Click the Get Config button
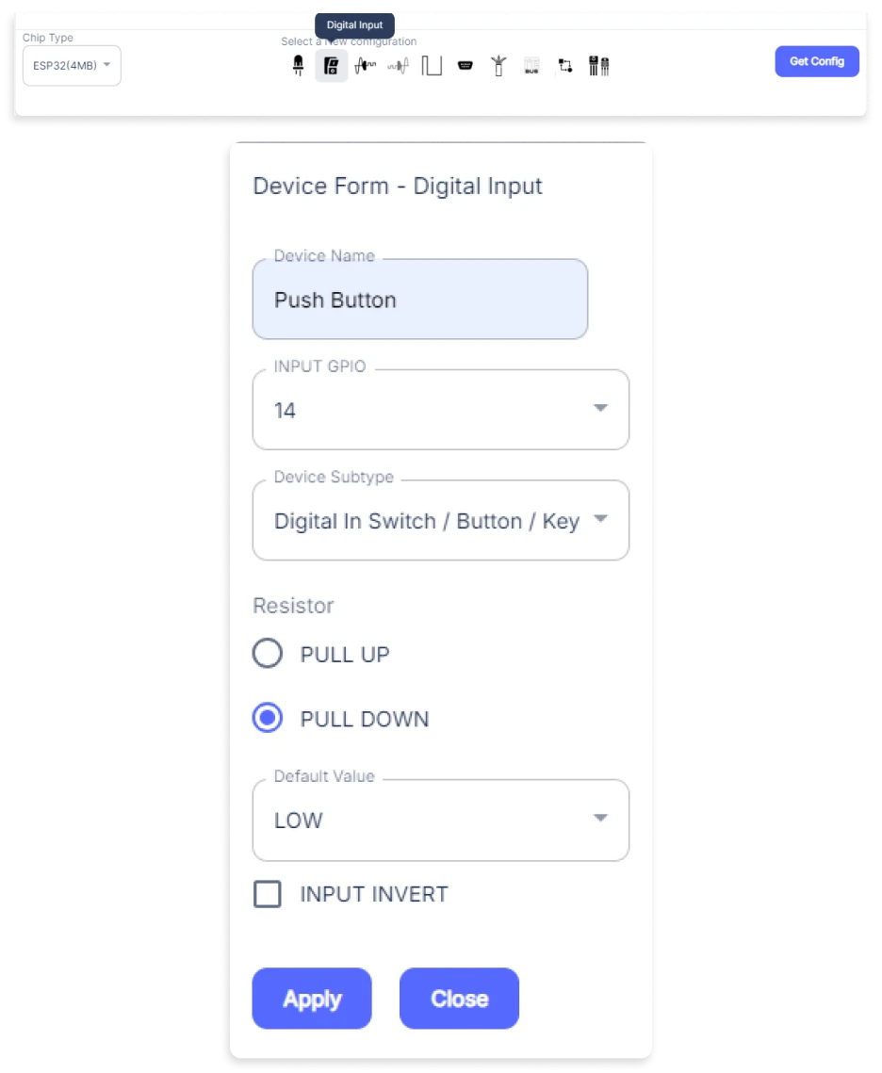This screenshot has height=1073, width=882. (x=816, y=61)
